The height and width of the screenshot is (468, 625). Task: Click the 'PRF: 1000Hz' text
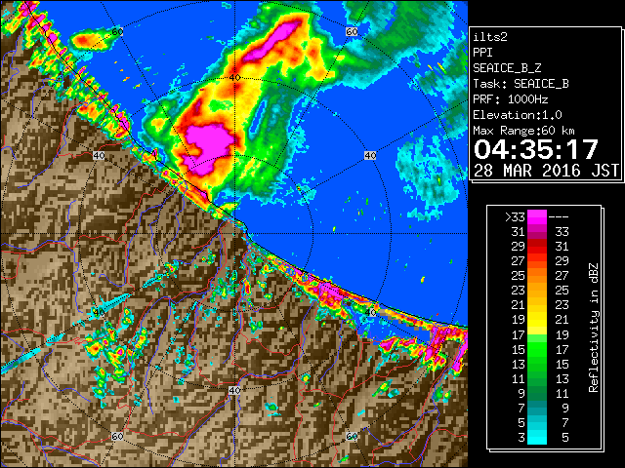tap(511, 99)
